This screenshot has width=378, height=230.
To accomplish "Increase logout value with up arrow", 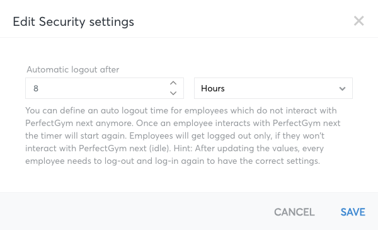I will [x=173, y=83].
